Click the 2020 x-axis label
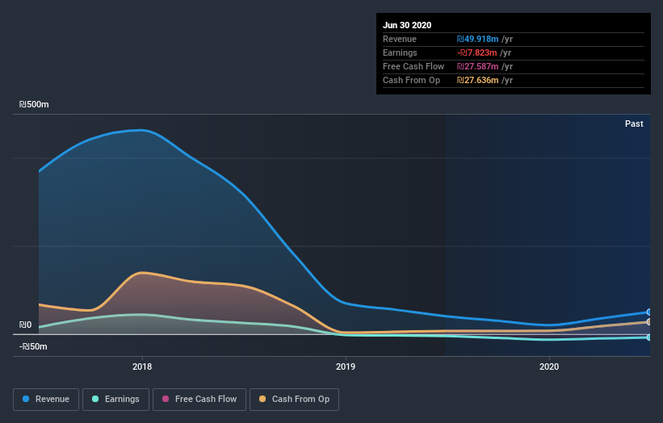This screenshot has height=423, width=663. coord(549,366)
